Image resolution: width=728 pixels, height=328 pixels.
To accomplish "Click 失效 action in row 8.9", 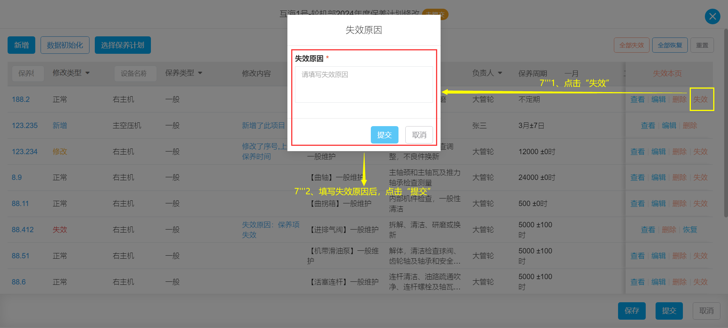I will tap(701, 177).
